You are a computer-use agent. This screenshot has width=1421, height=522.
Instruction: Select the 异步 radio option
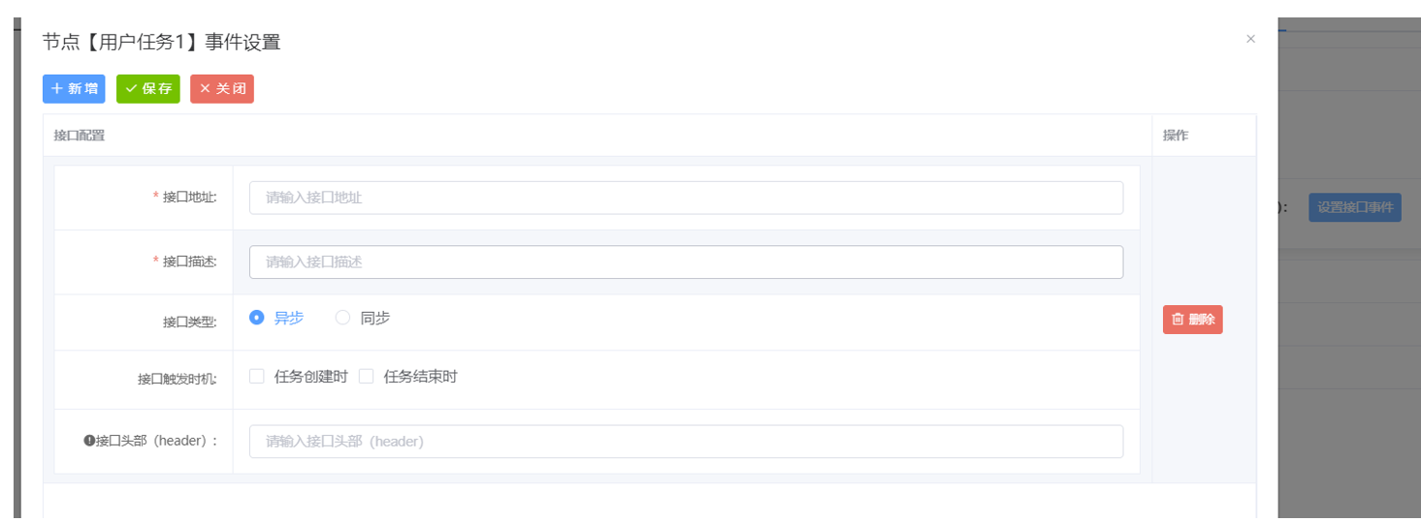[257, 318]
